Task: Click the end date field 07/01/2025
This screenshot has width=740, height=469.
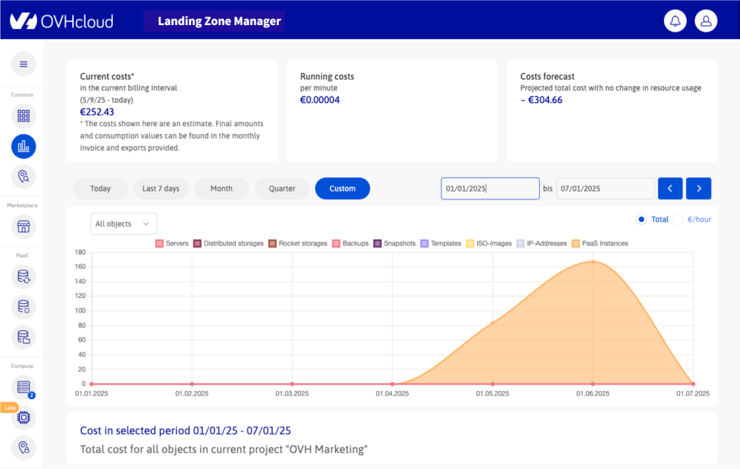Action: [605, 188]
